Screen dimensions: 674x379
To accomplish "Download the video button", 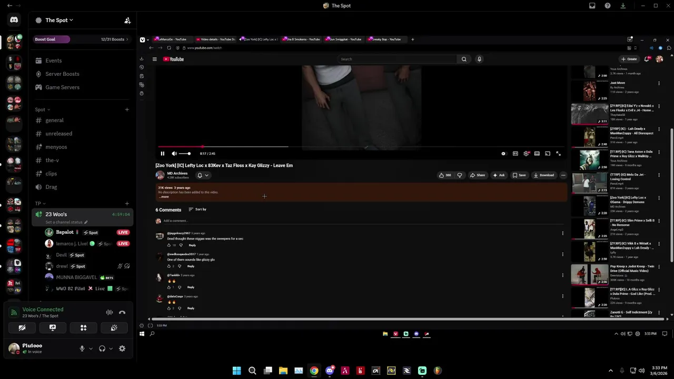I will click(x=544, y=175).
